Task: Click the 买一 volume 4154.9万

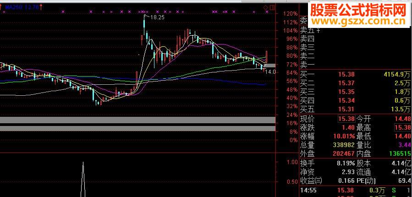Action: pyautogui.click(x=397, y=75)
